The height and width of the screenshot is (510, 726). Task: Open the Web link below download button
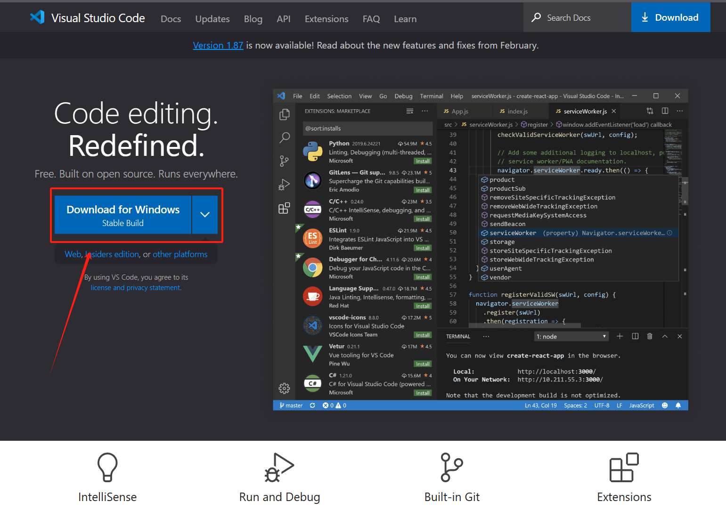[x=73, y=254]
